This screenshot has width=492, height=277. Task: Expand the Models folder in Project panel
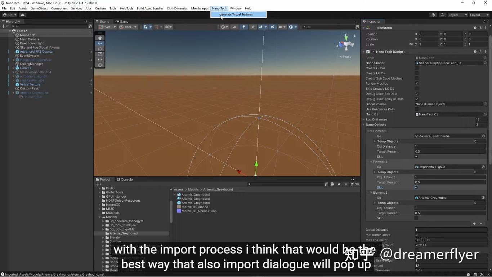click(99, 217)
